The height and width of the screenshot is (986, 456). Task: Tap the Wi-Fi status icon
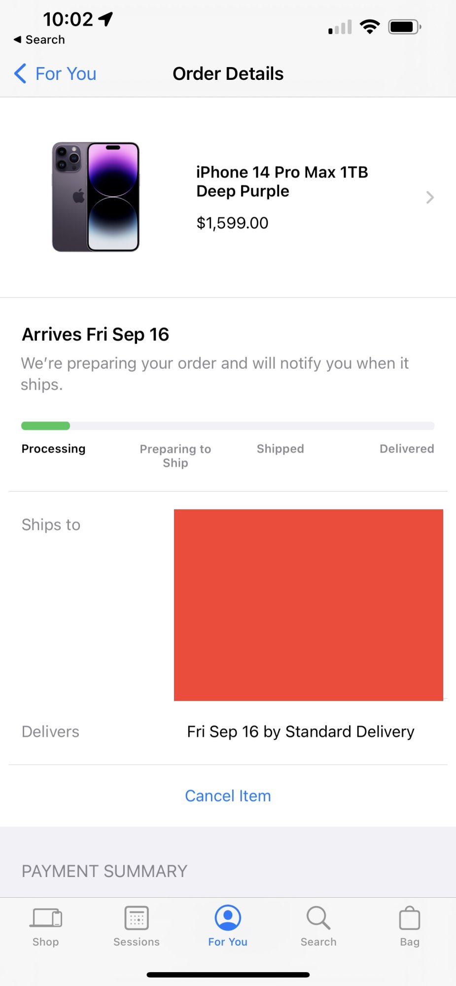point(370,27)
